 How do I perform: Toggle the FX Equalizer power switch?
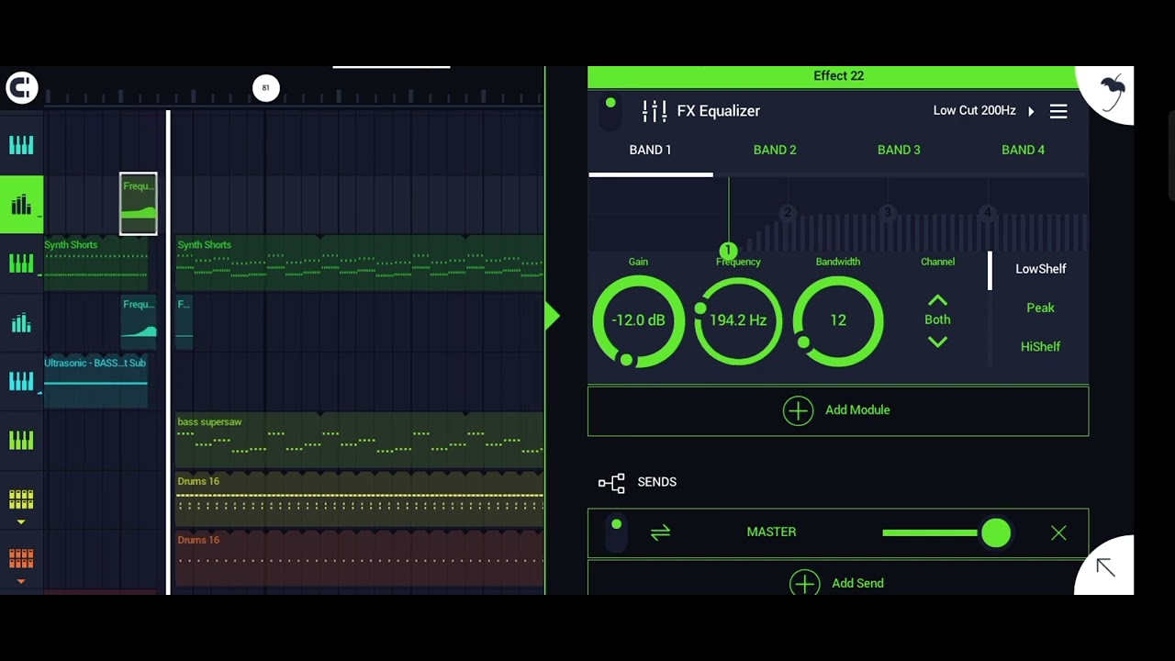(610, 111)
